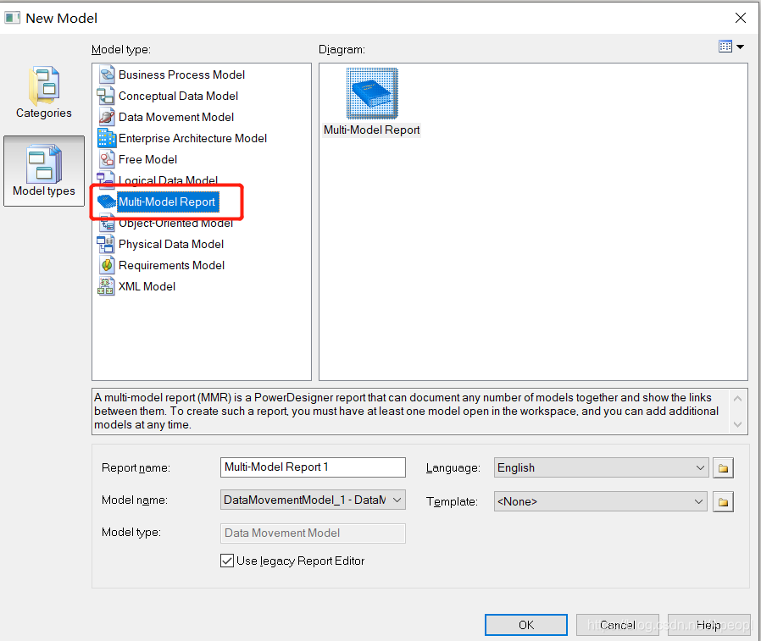Screen dimensions: 761x641
Task: Click description box scroll down arrow
Action: pos(738,424)
